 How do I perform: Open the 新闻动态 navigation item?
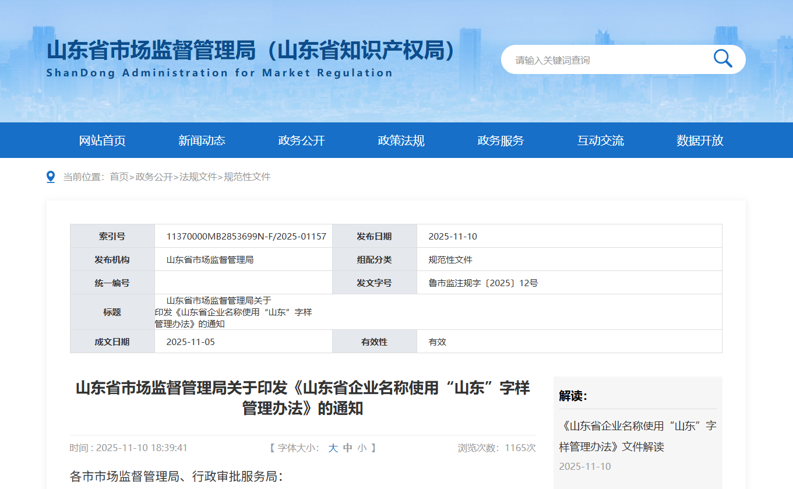click(202, 140)
